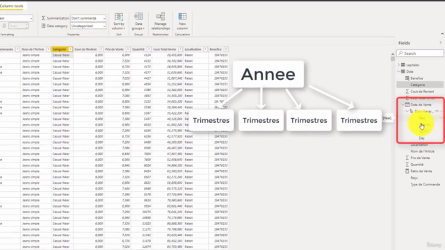Click the Benefice calculated column icon
Image resolution: width=445 pixels, height=250 pixels.
[407, 78]
